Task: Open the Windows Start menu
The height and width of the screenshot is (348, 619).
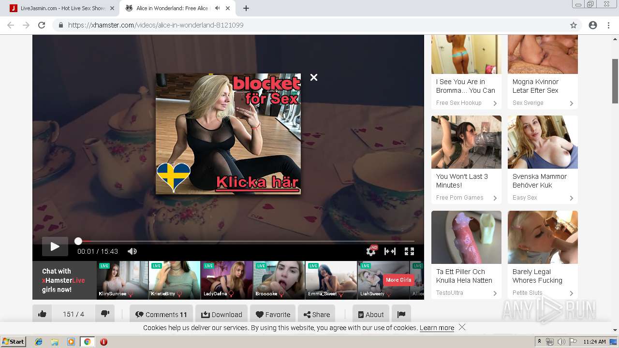Action: coord(13,341)
